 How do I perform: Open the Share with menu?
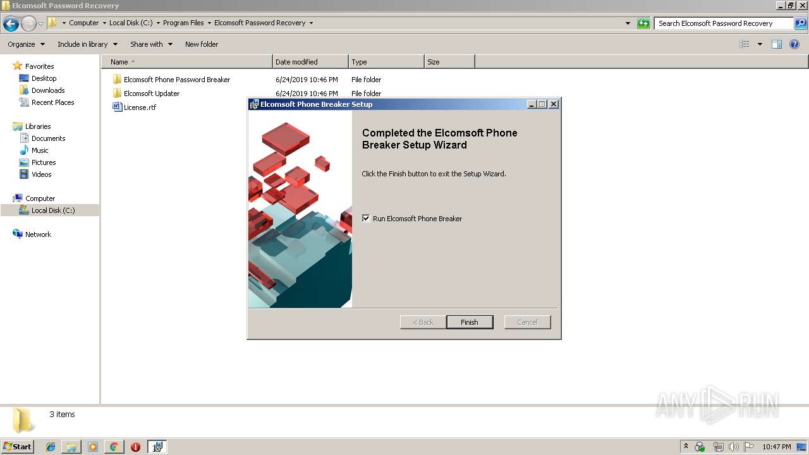click(151, 44)
